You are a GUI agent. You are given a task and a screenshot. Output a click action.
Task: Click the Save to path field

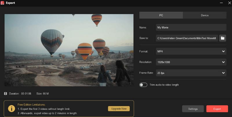[x=186, y=38]
